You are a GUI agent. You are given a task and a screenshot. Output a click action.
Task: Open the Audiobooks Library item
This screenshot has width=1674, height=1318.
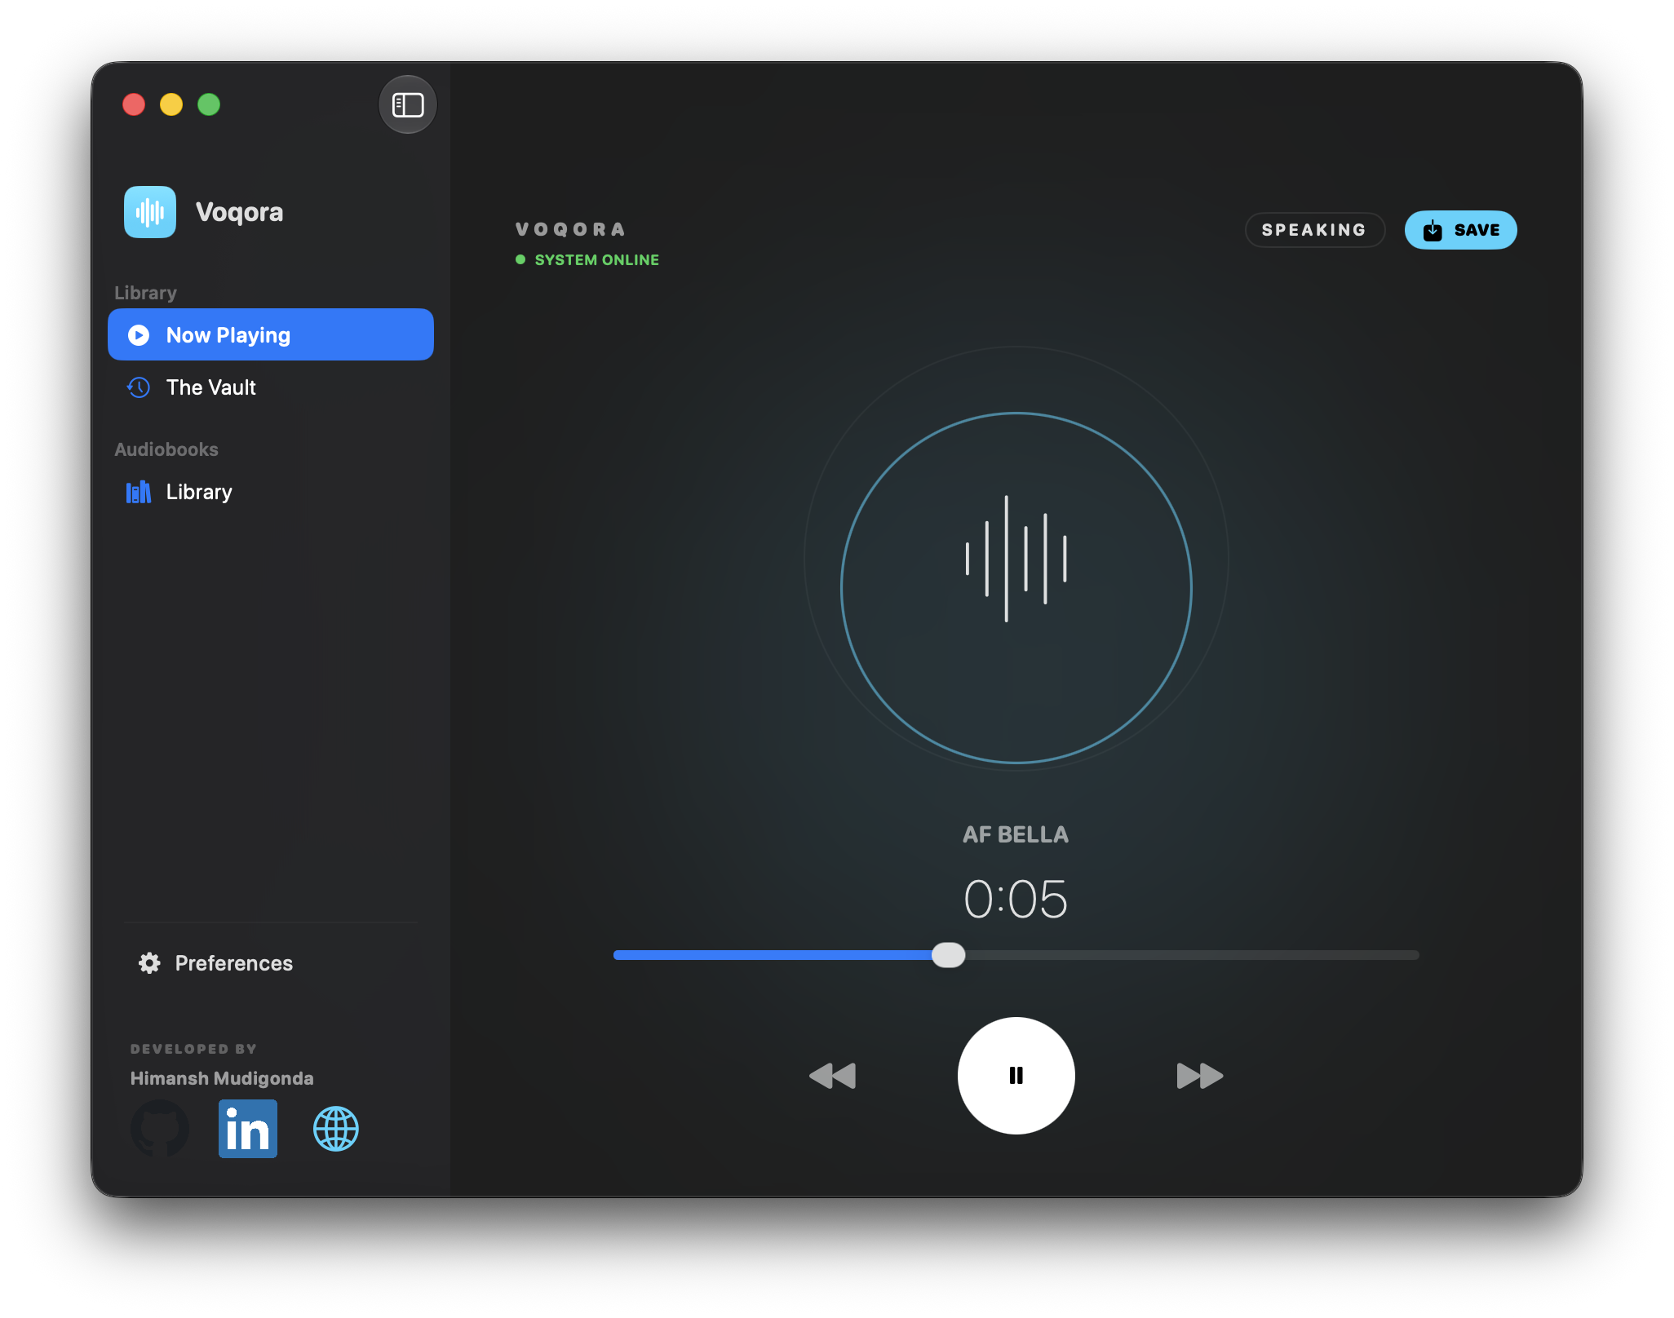pos(271,491)
